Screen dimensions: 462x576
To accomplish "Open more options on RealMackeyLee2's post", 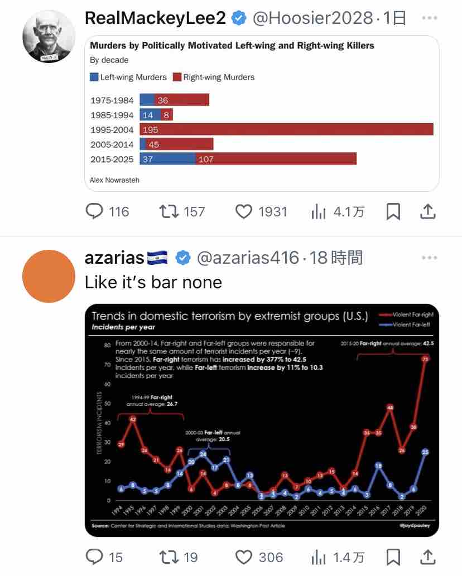I will click(x=429, y=18).
